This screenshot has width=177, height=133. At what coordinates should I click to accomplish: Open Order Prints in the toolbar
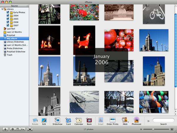point(112,120)
